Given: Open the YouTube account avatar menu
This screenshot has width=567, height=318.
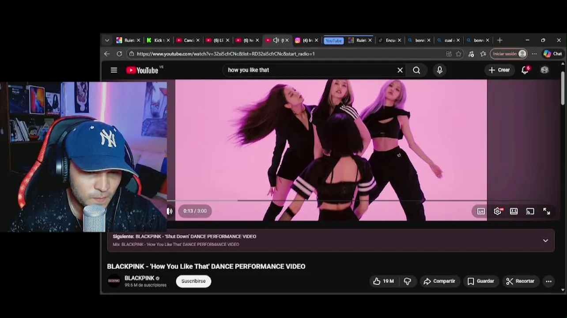Looking at the screenshot, I should [544, 70].
